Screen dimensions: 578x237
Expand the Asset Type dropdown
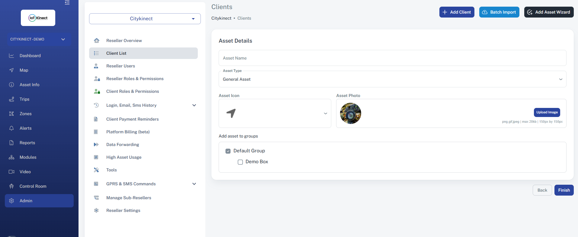point(392,79)
